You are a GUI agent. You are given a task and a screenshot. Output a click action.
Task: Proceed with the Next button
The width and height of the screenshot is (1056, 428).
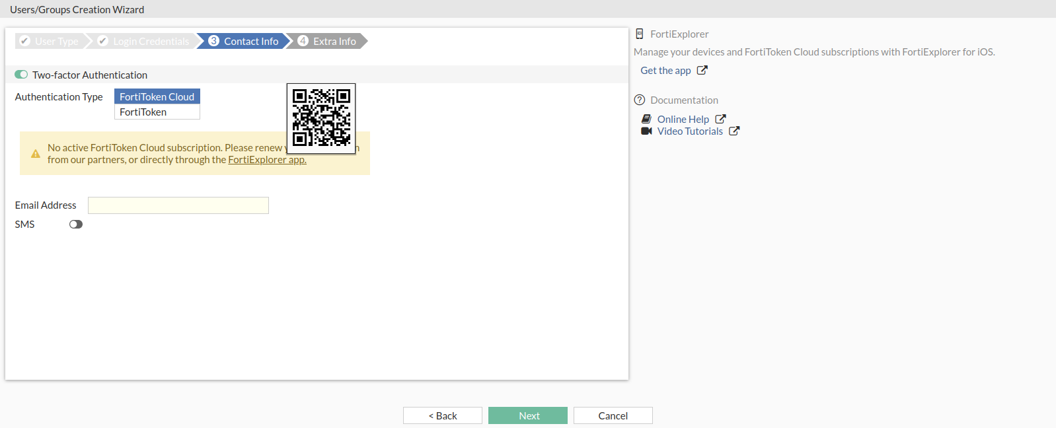coord(528,415)
